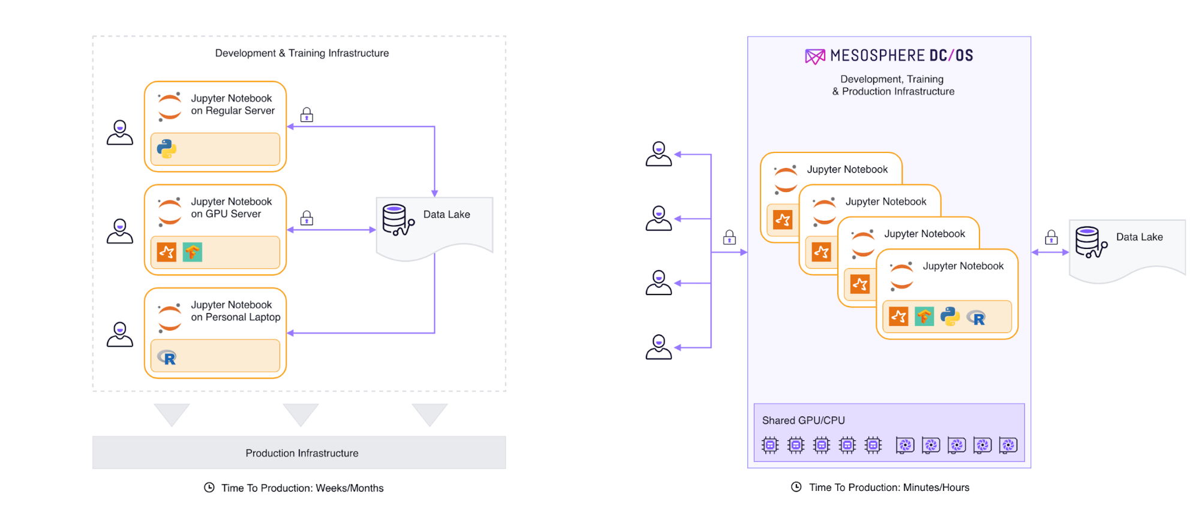1199x516 pixels.
Task: Click the database icon in the left Data Lake
Action: (398, 220)
